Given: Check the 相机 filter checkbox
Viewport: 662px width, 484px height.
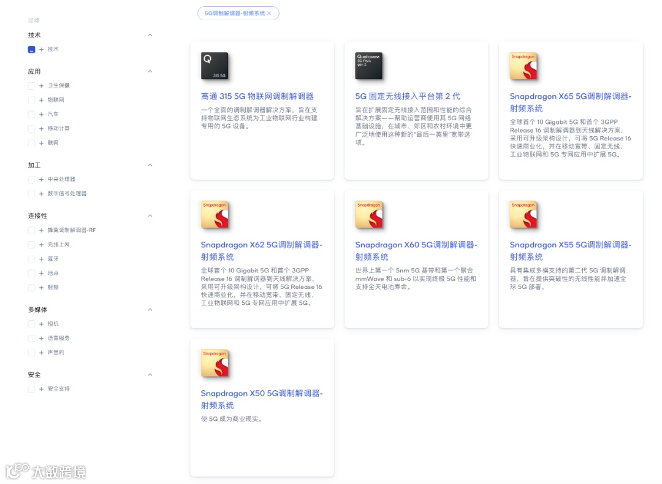Looking at the screenshot, I should [x=31, y=325].
